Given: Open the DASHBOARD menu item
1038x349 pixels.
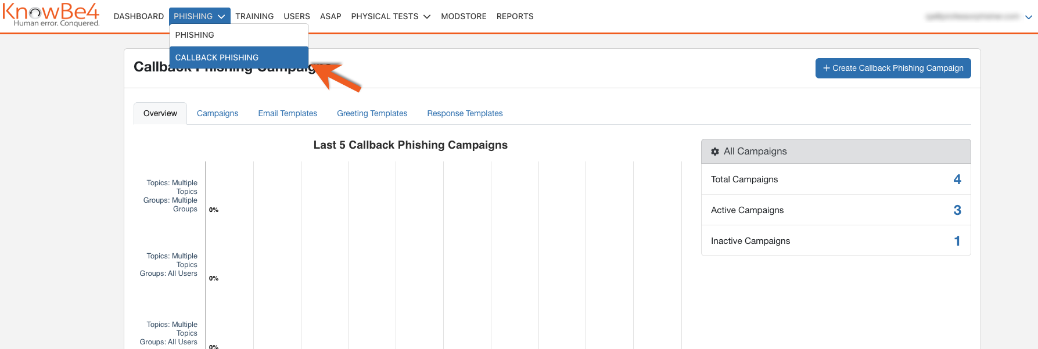Looking at the screenshot, I should (x=138, y=16).
